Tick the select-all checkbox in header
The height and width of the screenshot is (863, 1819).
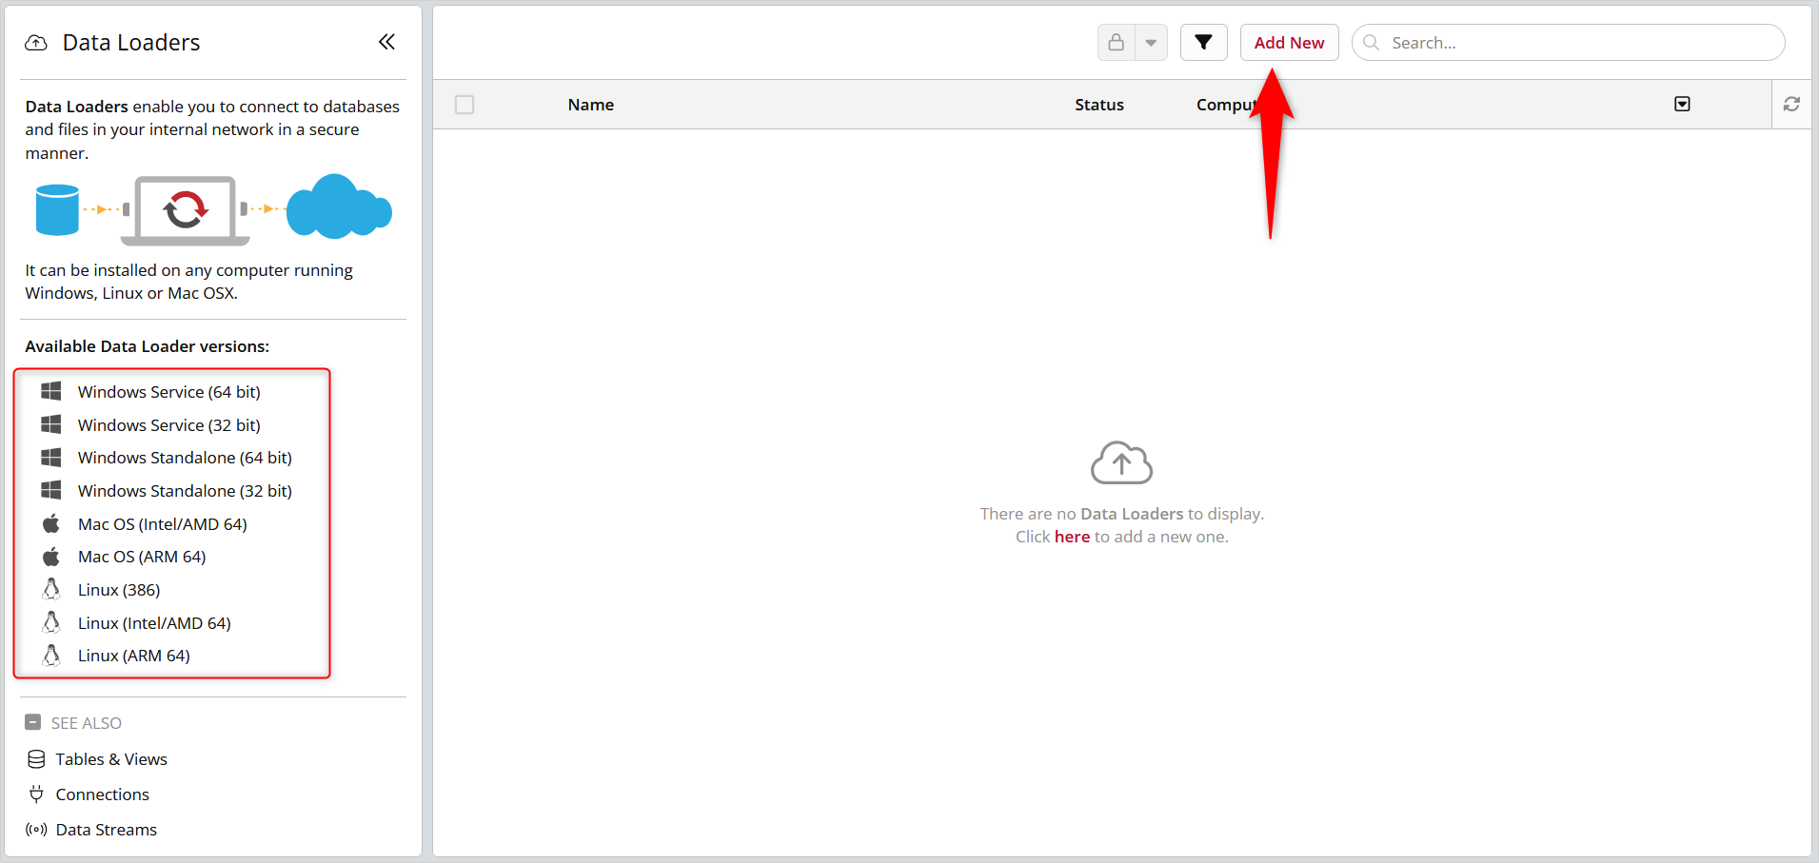[465, 105]
